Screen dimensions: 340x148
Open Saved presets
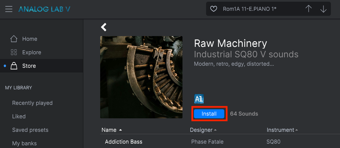click(30, 130)
